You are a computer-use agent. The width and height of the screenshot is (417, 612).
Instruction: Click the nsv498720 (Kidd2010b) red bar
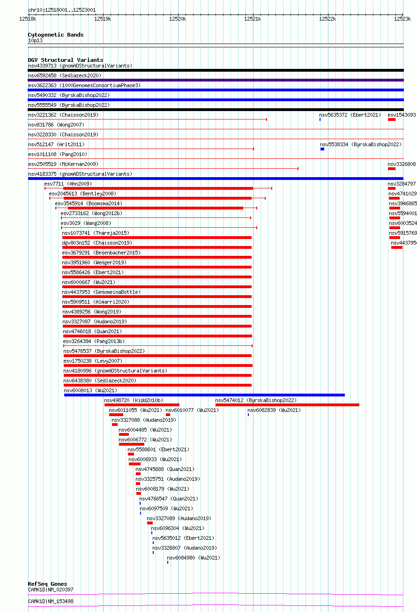coord(142,405)
